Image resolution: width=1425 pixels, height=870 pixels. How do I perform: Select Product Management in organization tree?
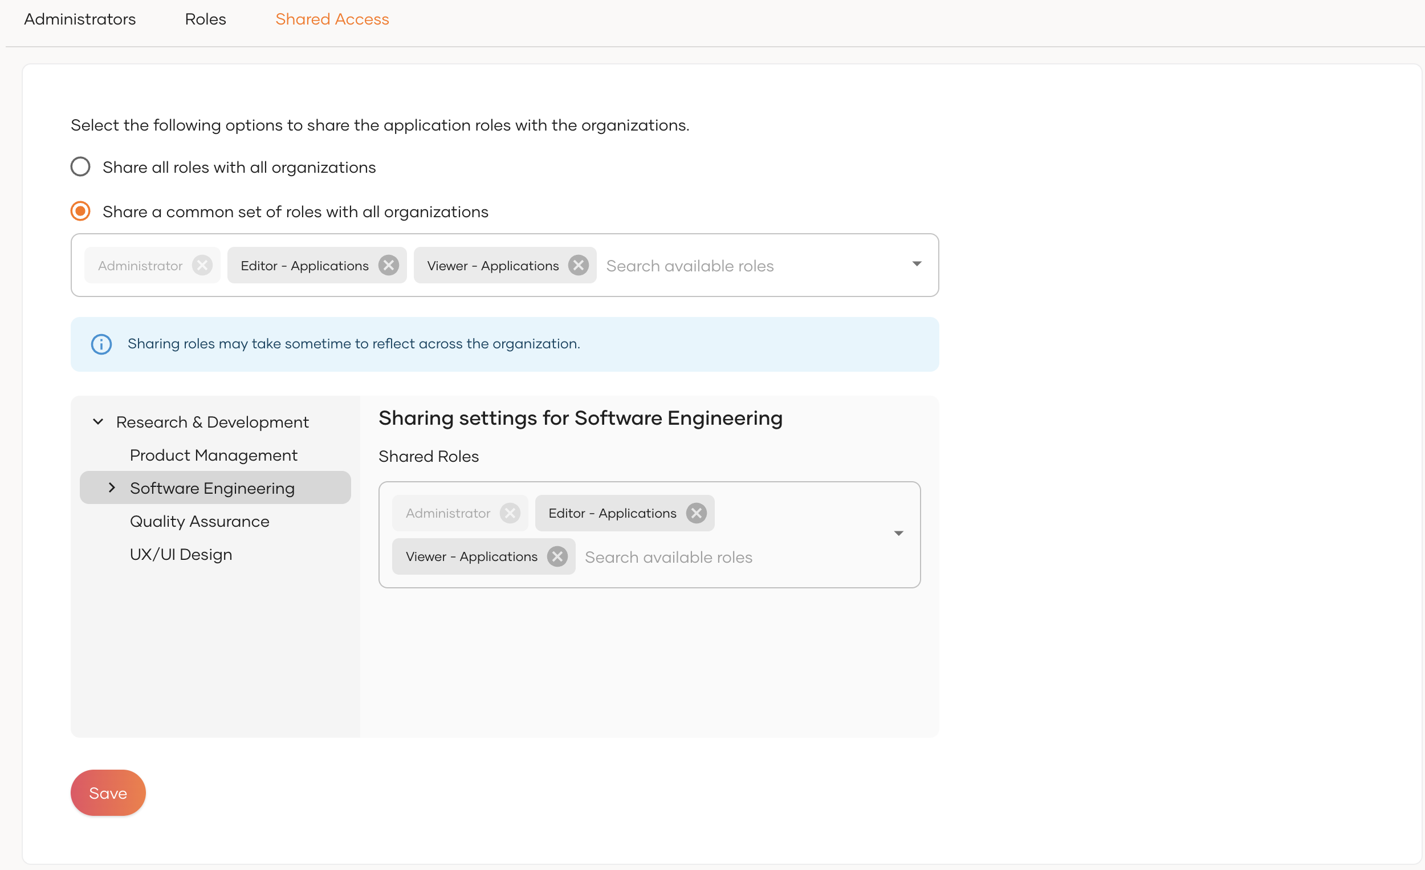pos(213,456)
